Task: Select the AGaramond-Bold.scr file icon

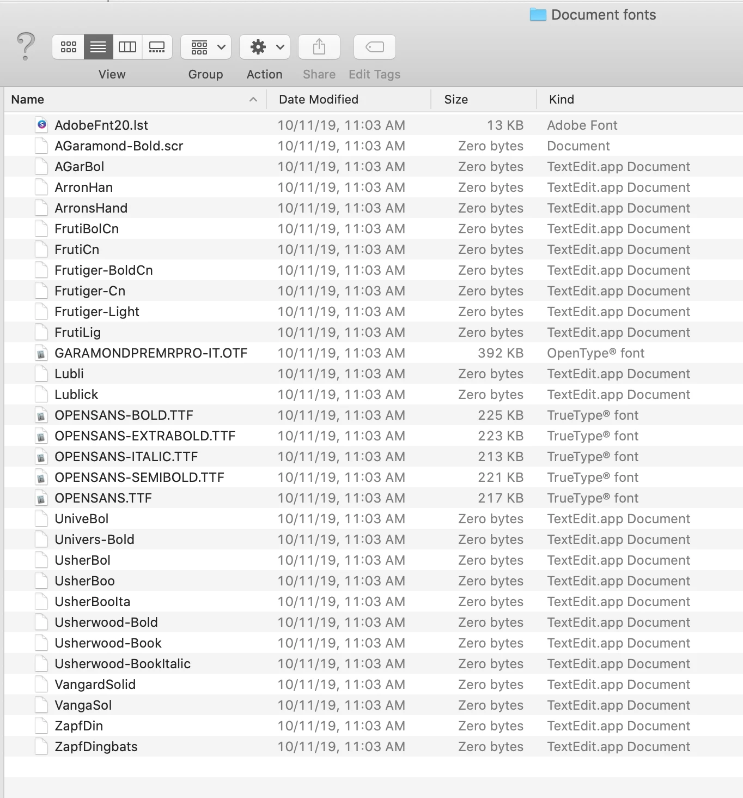Action: (41, 146)
